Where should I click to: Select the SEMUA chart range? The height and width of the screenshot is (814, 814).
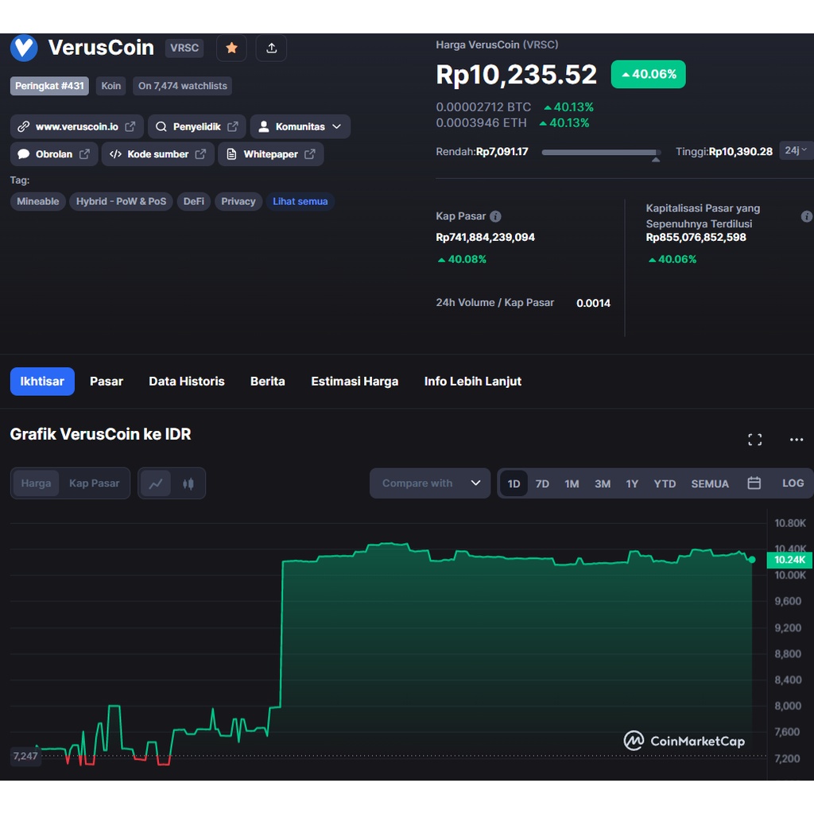click(710, 484)
